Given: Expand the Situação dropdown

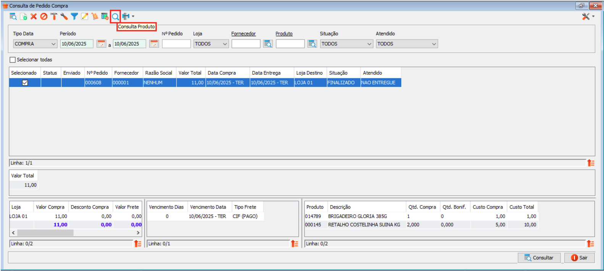Looking at the screenshot, I should 369,44.
